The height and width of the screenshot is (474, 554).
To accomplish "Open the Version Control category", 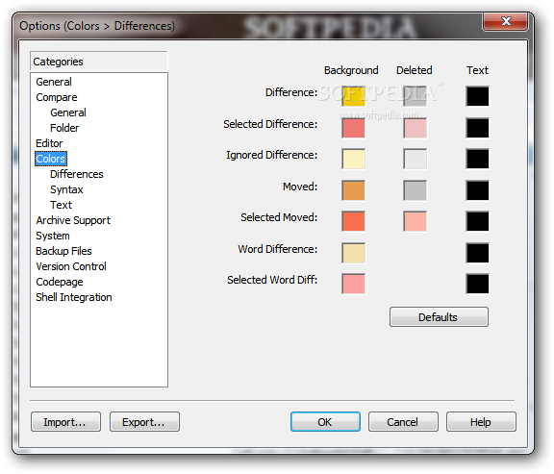I will click(x=71, y=266).
